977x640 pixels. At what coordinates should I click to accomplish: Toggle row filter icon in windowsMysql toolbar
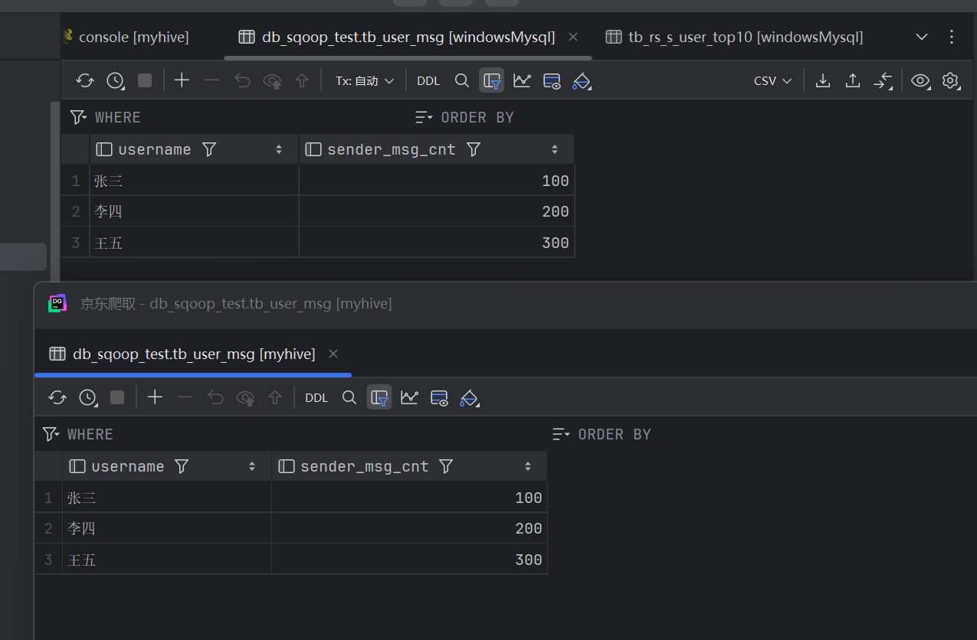pos(492,80)
